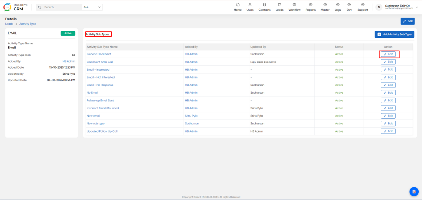
Task: Open Sudharsan Added By link in New sub type row
Action: tap(191, 124)
